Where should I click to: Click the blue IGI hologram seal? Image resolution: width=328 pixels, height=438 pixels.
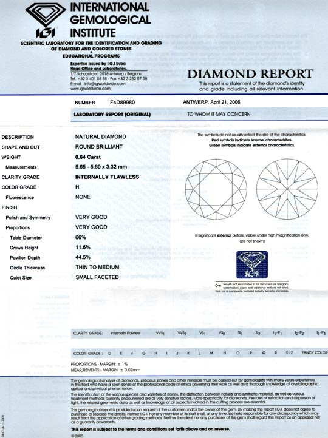click(x=252, y=264)
